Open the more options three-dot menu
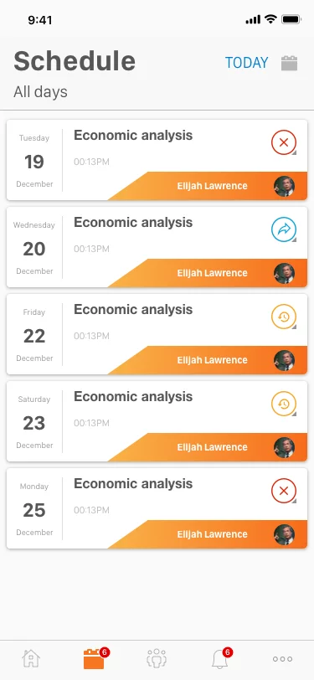The image size is (314, 680). [282, 659]
